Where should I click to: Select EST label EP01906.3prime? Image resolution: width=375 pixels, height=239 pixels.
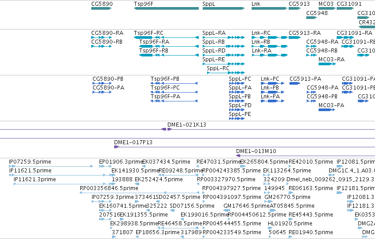[x=121, y=162]
